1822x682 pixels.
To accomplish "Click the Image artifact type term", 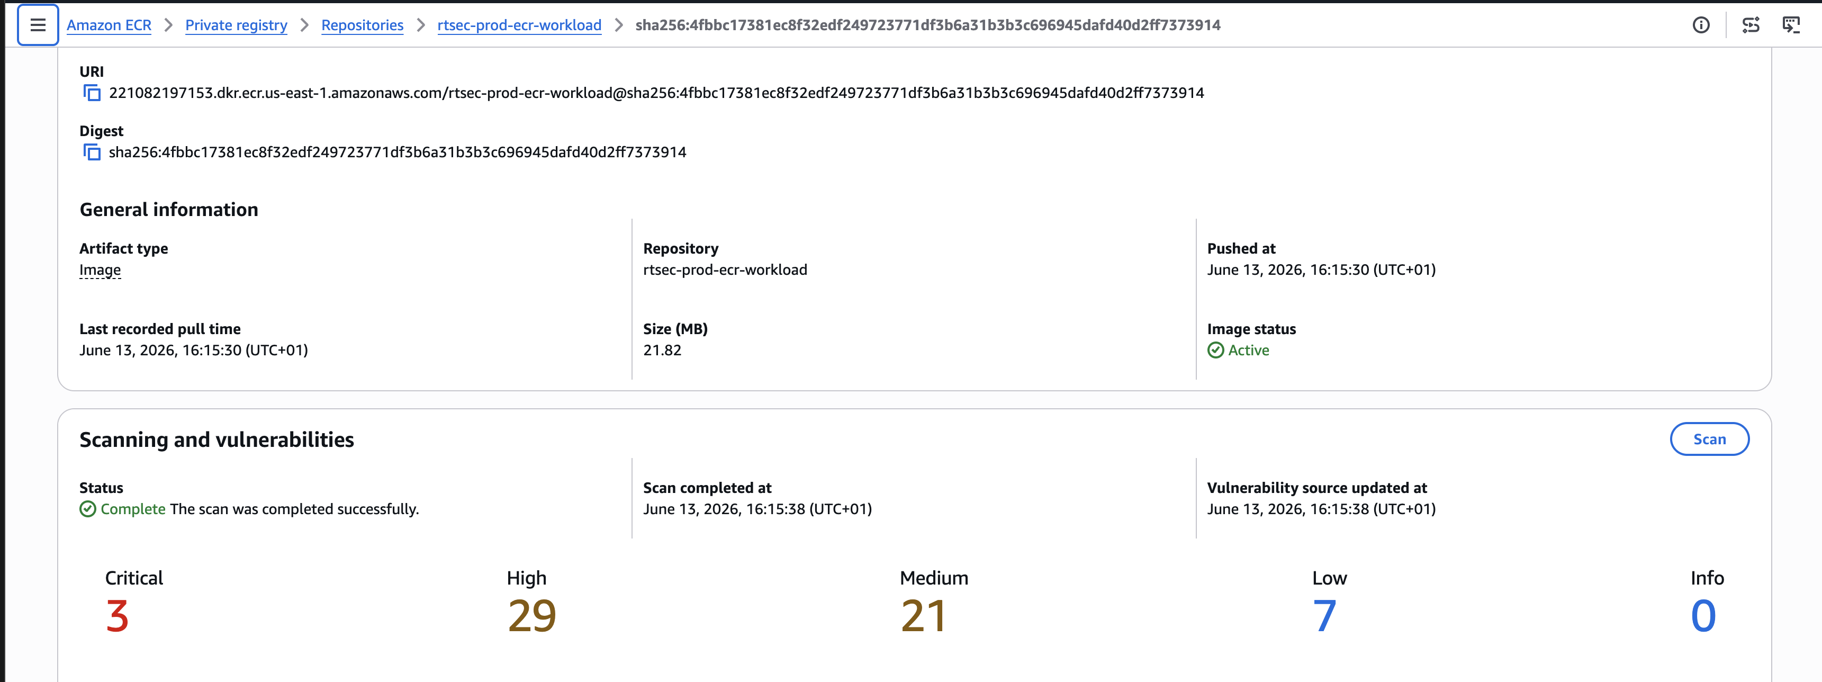I will tap(100, 270).
